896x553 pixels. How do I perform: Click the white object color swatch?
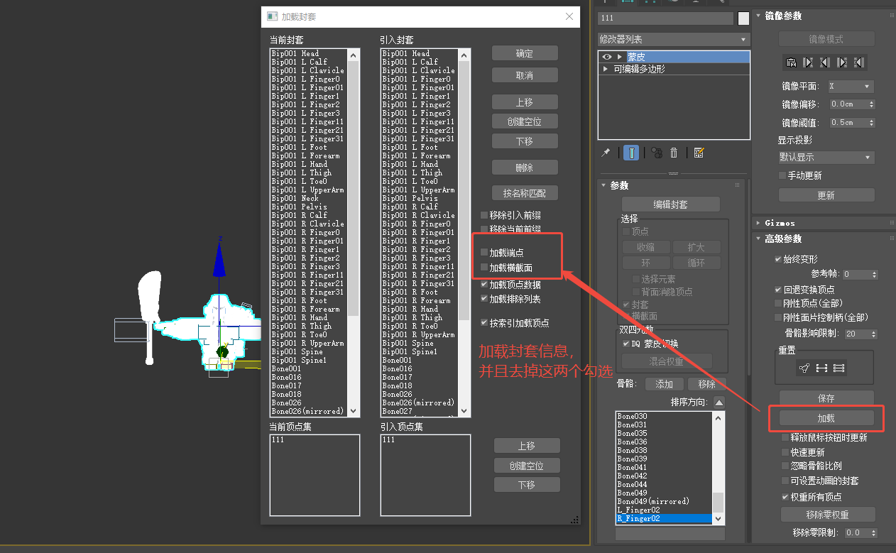(x=743, y=18)
